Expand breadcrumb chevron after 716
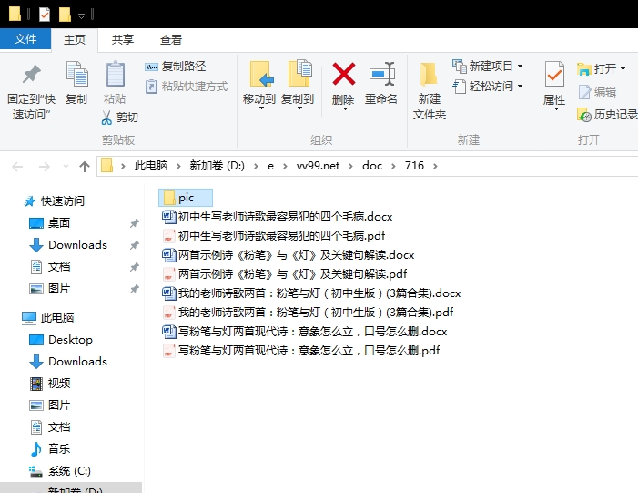638x493 pixels. point(435,166)
